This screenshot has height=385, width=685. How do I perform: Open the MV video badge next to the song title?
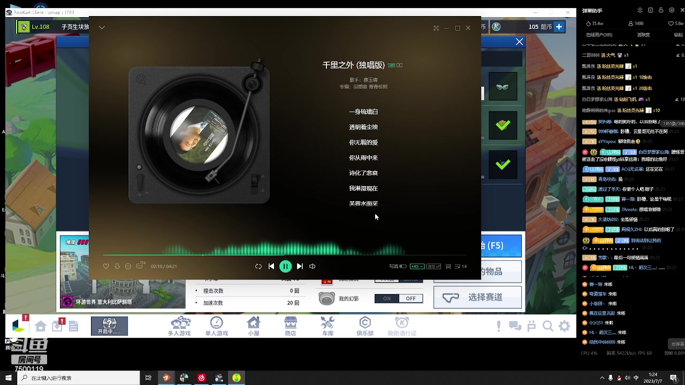click(x=399, y=65)
